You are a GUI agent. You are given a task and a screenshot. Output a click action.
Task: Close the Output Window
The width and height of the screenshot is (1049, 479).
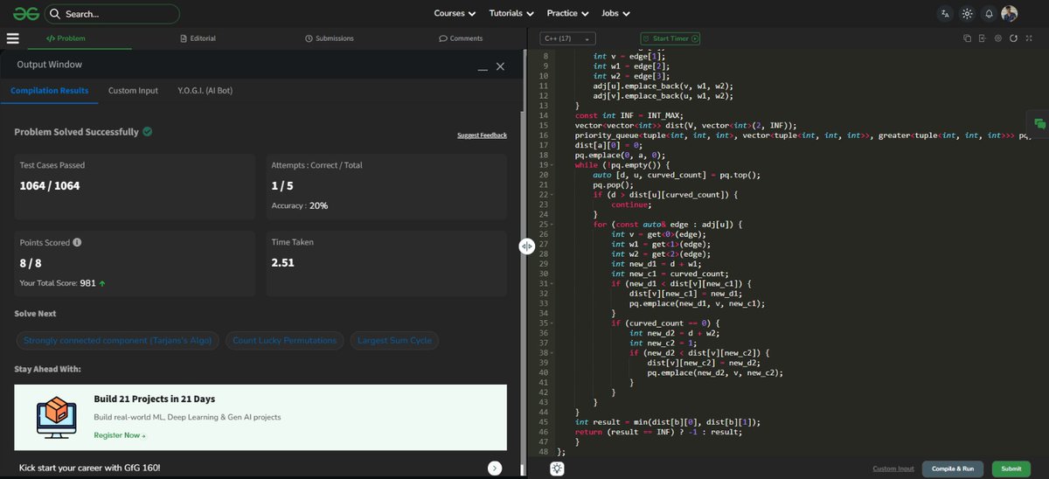click(500, 66)
